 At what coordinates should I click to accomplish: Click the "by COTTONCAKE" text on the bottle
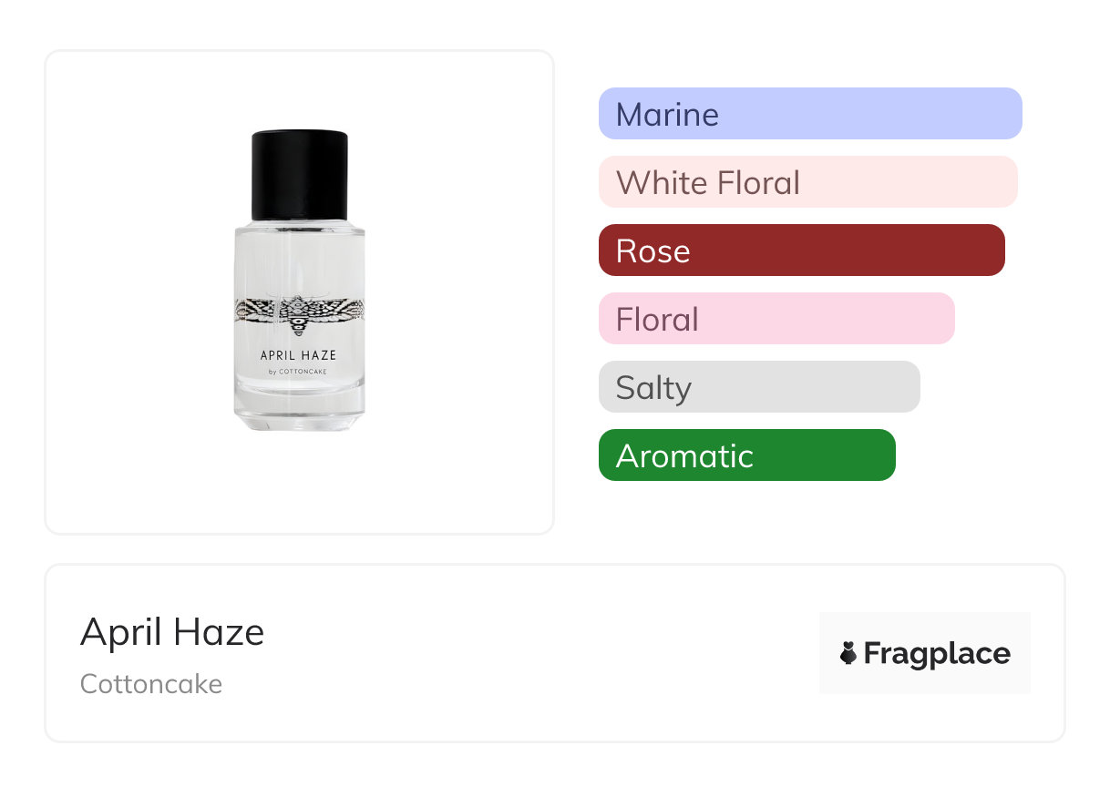point(298,372)
